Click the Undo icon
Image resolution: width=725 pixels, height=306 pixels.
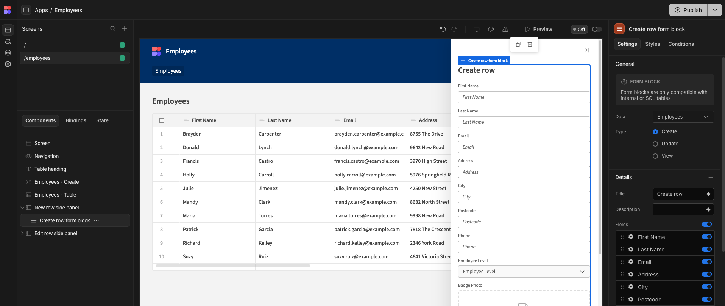tap(443, 29)
